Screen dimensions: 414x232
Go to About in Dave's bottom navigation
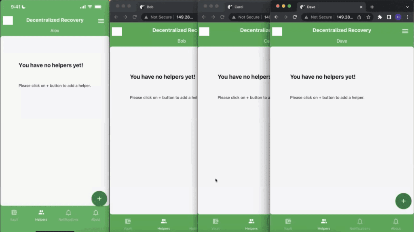pos(395,223)
